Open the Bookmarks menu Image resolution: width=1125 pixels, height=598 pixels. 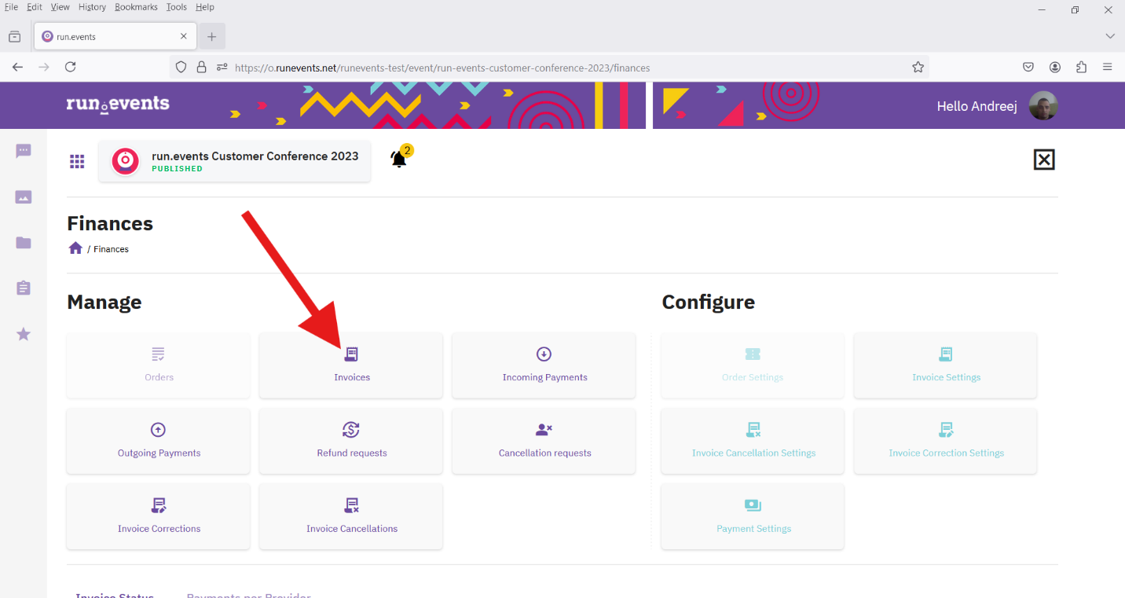coord(137,7)
